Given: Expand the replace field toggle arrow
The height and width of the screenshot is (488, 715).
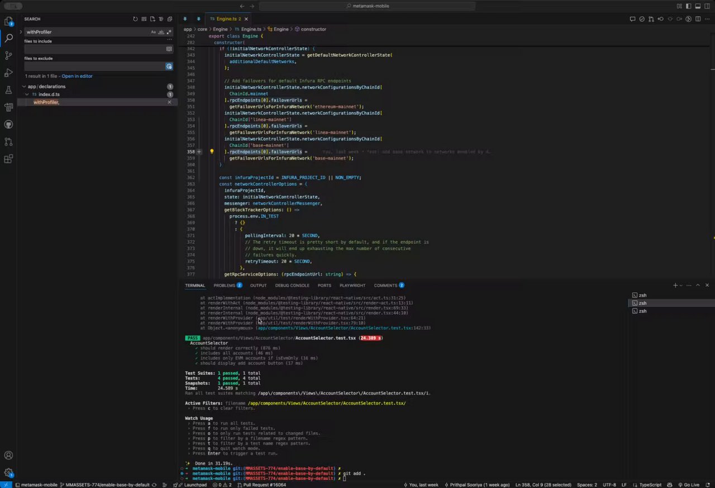Looking at the screenshot, I should tap(20, 32).
